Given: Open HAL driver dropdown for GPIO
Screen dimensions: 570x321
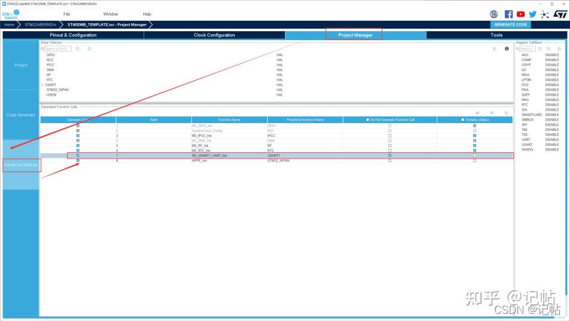Looking at the screenshot, I should click(x=280, y=55).
